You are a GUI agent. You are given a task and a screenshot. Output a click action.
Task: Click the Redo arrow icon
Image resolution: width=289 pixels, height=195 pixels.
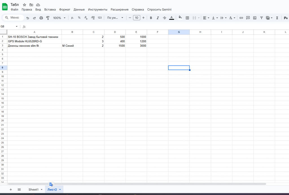(34, 18)
